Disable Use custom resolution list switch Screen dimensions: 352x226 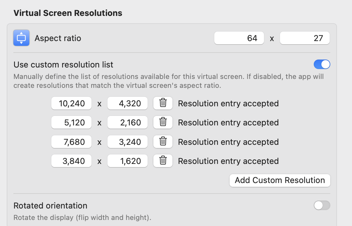pyautogui.click(x=322, y=65)
